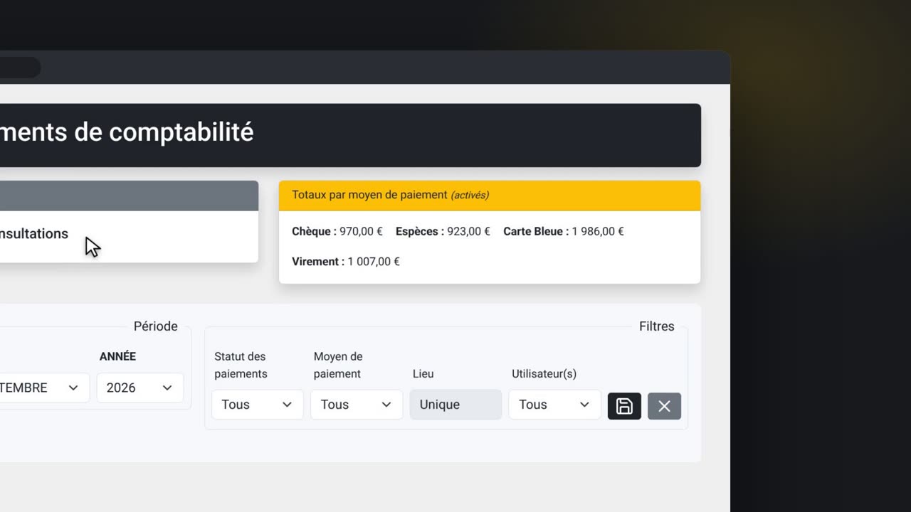Click the Statut des paiements label
This screenshot has width=911, height=512.
click(x=241, y=365)
